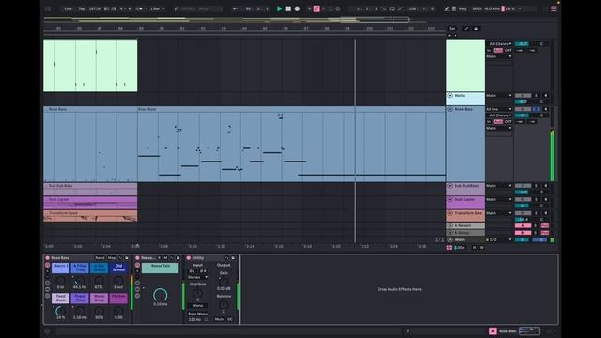Click the green Play button in the transport
Viewport: 601px width, 338px height.
click(280, 8)
